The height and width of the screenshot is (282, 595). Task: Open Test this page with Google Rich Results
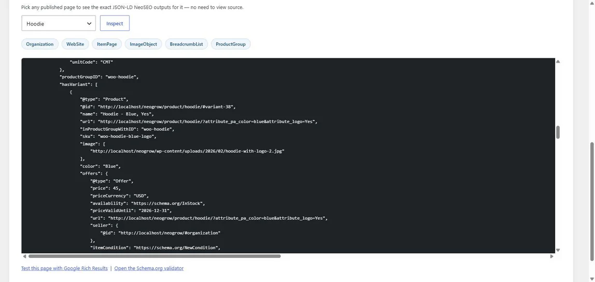click(x=64, y=268)
